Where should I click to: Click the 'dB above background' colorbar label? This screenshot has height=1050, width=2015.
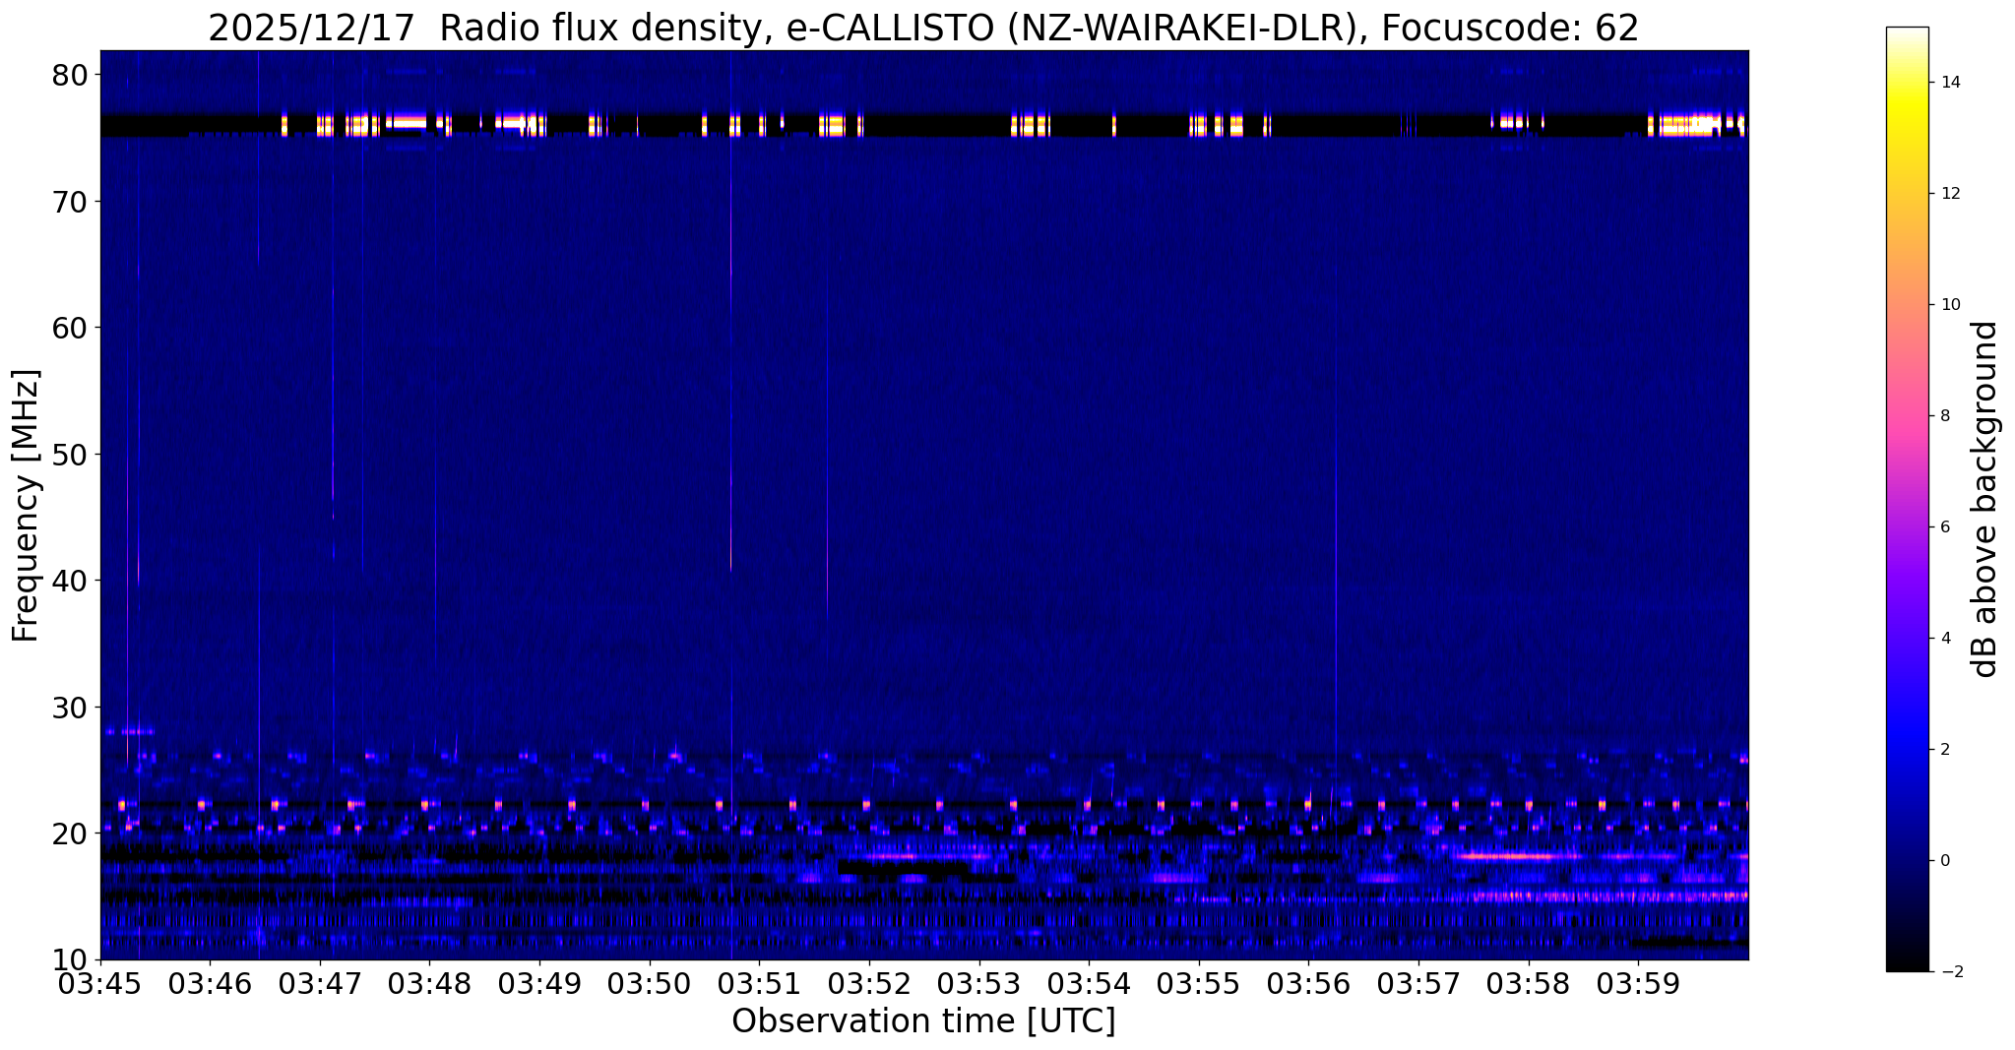click(x=1984, y=499)
